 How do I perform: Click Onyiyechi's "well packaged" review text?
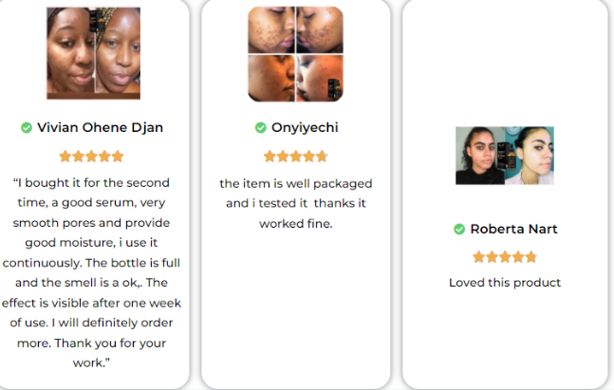point(295,203)
